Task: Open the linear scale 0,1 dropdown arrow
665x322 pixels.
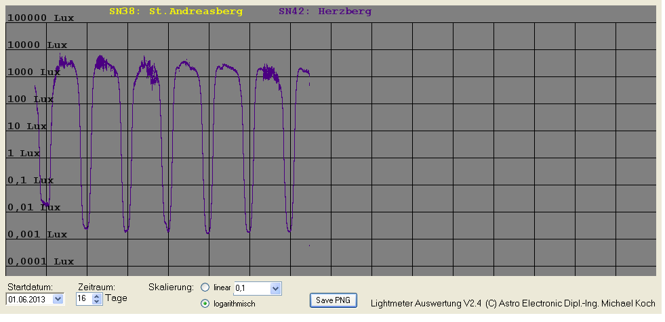Action: pyautogui.click(x=275, y=289)
